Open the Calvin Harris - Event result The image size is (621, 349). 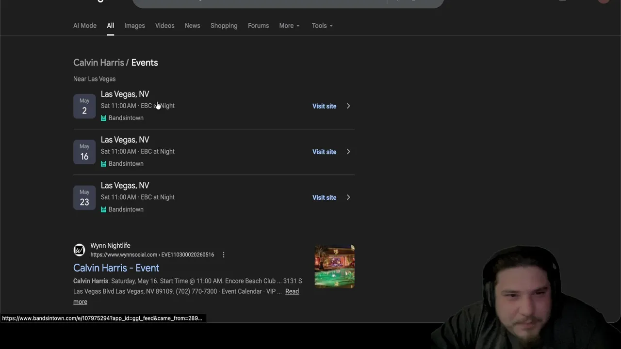(116, 268)
